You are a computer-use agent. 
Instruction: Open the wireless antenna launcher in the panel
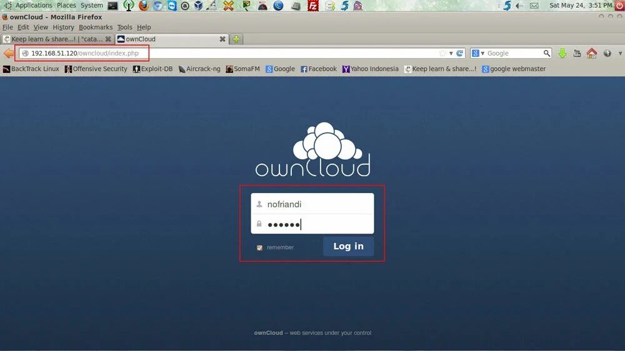(x=128, y=6)
